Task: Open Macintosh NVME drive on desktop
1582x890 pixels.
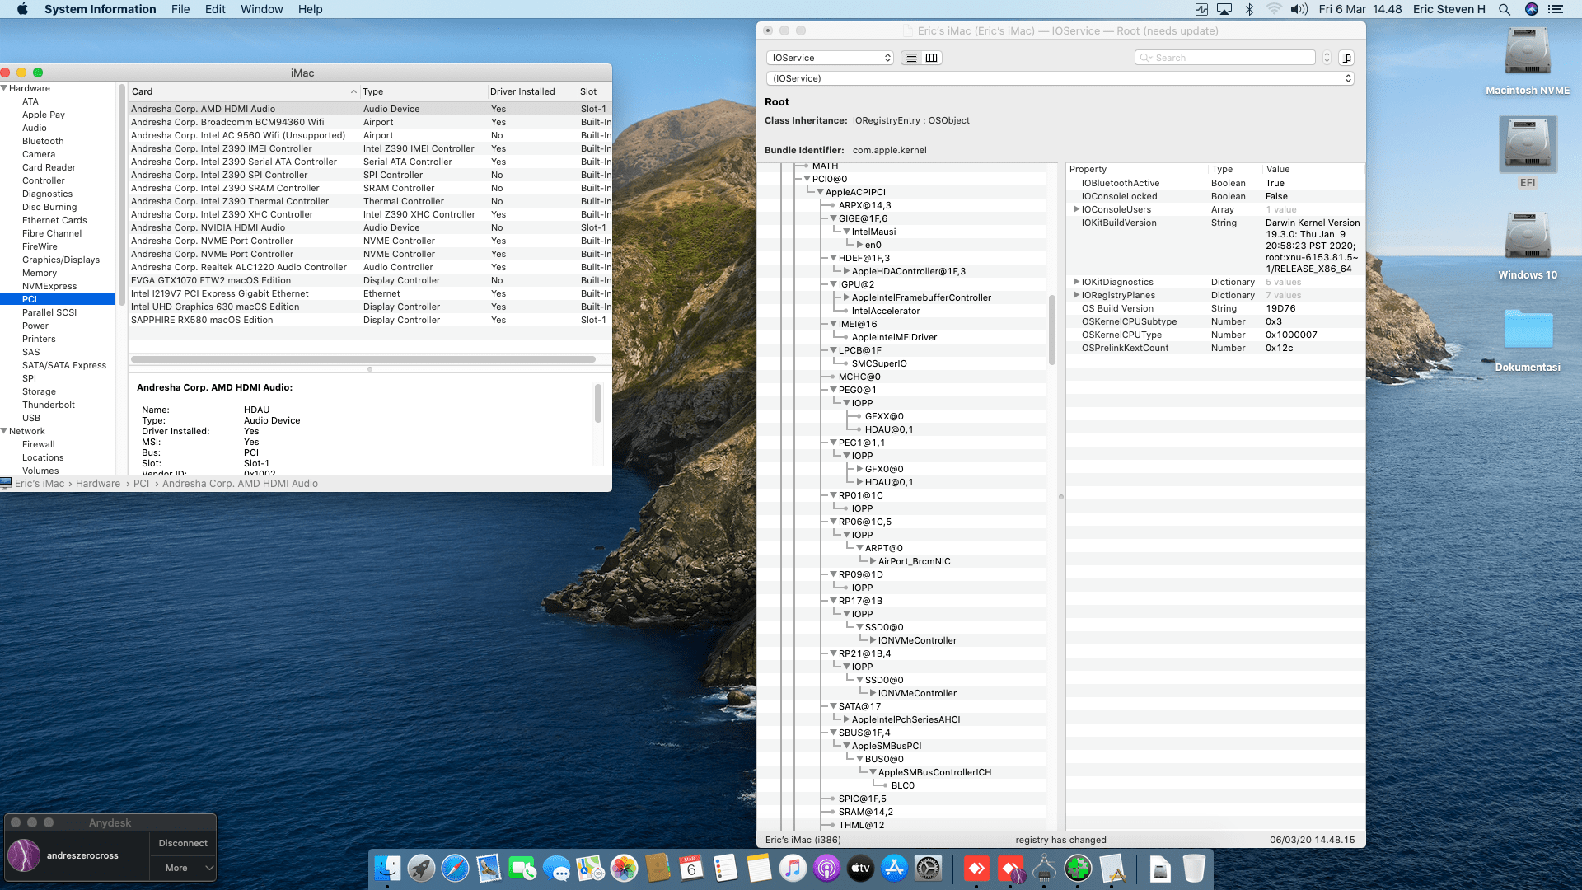Action: [1527, 54]
